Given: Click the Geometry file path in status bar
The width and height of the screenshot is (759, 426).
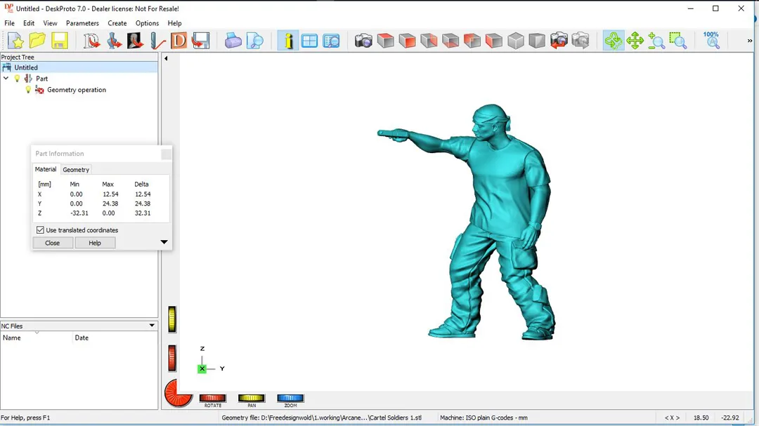Looking at the screenshot, I should coord(321,418).
